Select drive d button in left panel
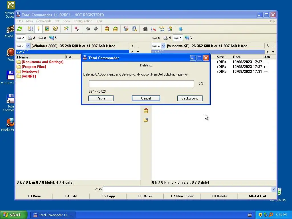 (31, 38)
